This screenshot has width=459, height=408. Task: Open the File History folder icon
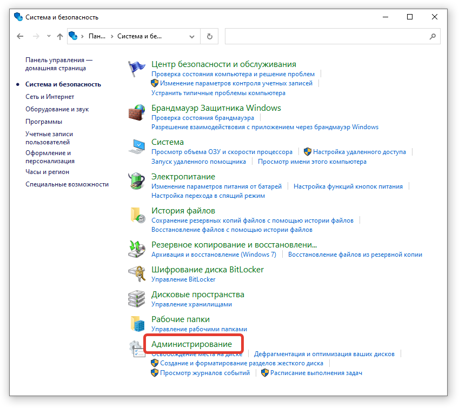pos(136,215)
